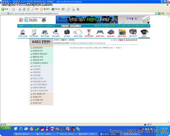The image size is (170, 136).
Task: Open the Windows Start (시작) button
Action: (6, 128)
